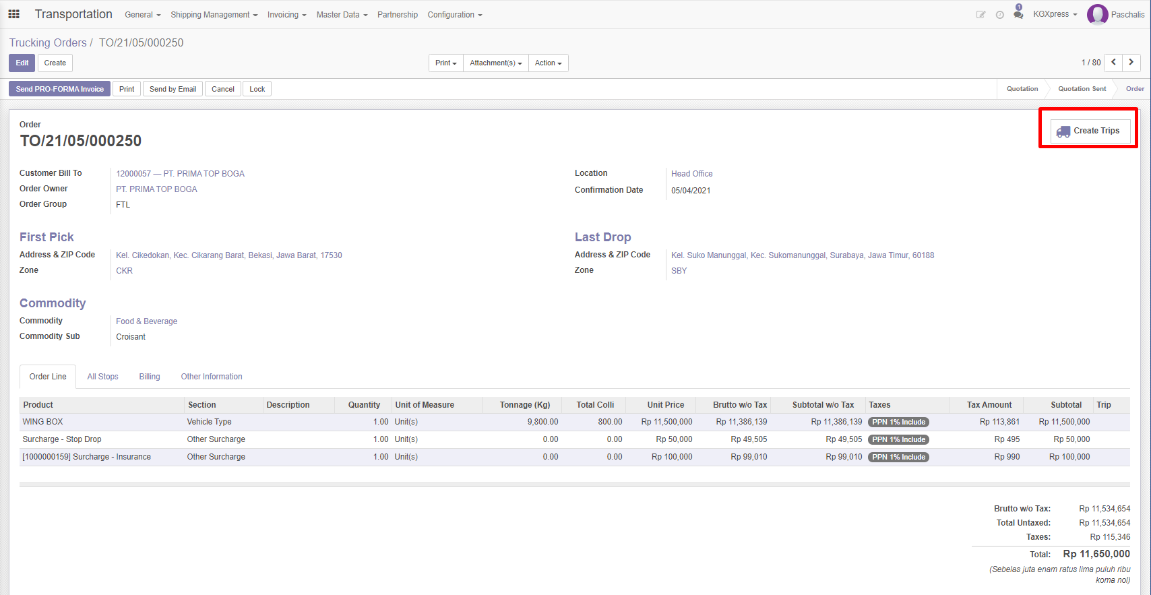Click the Product column header

102,405
